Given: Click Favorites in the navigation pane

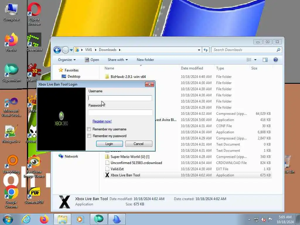Looking at the screenshot, I should point(69,70).
